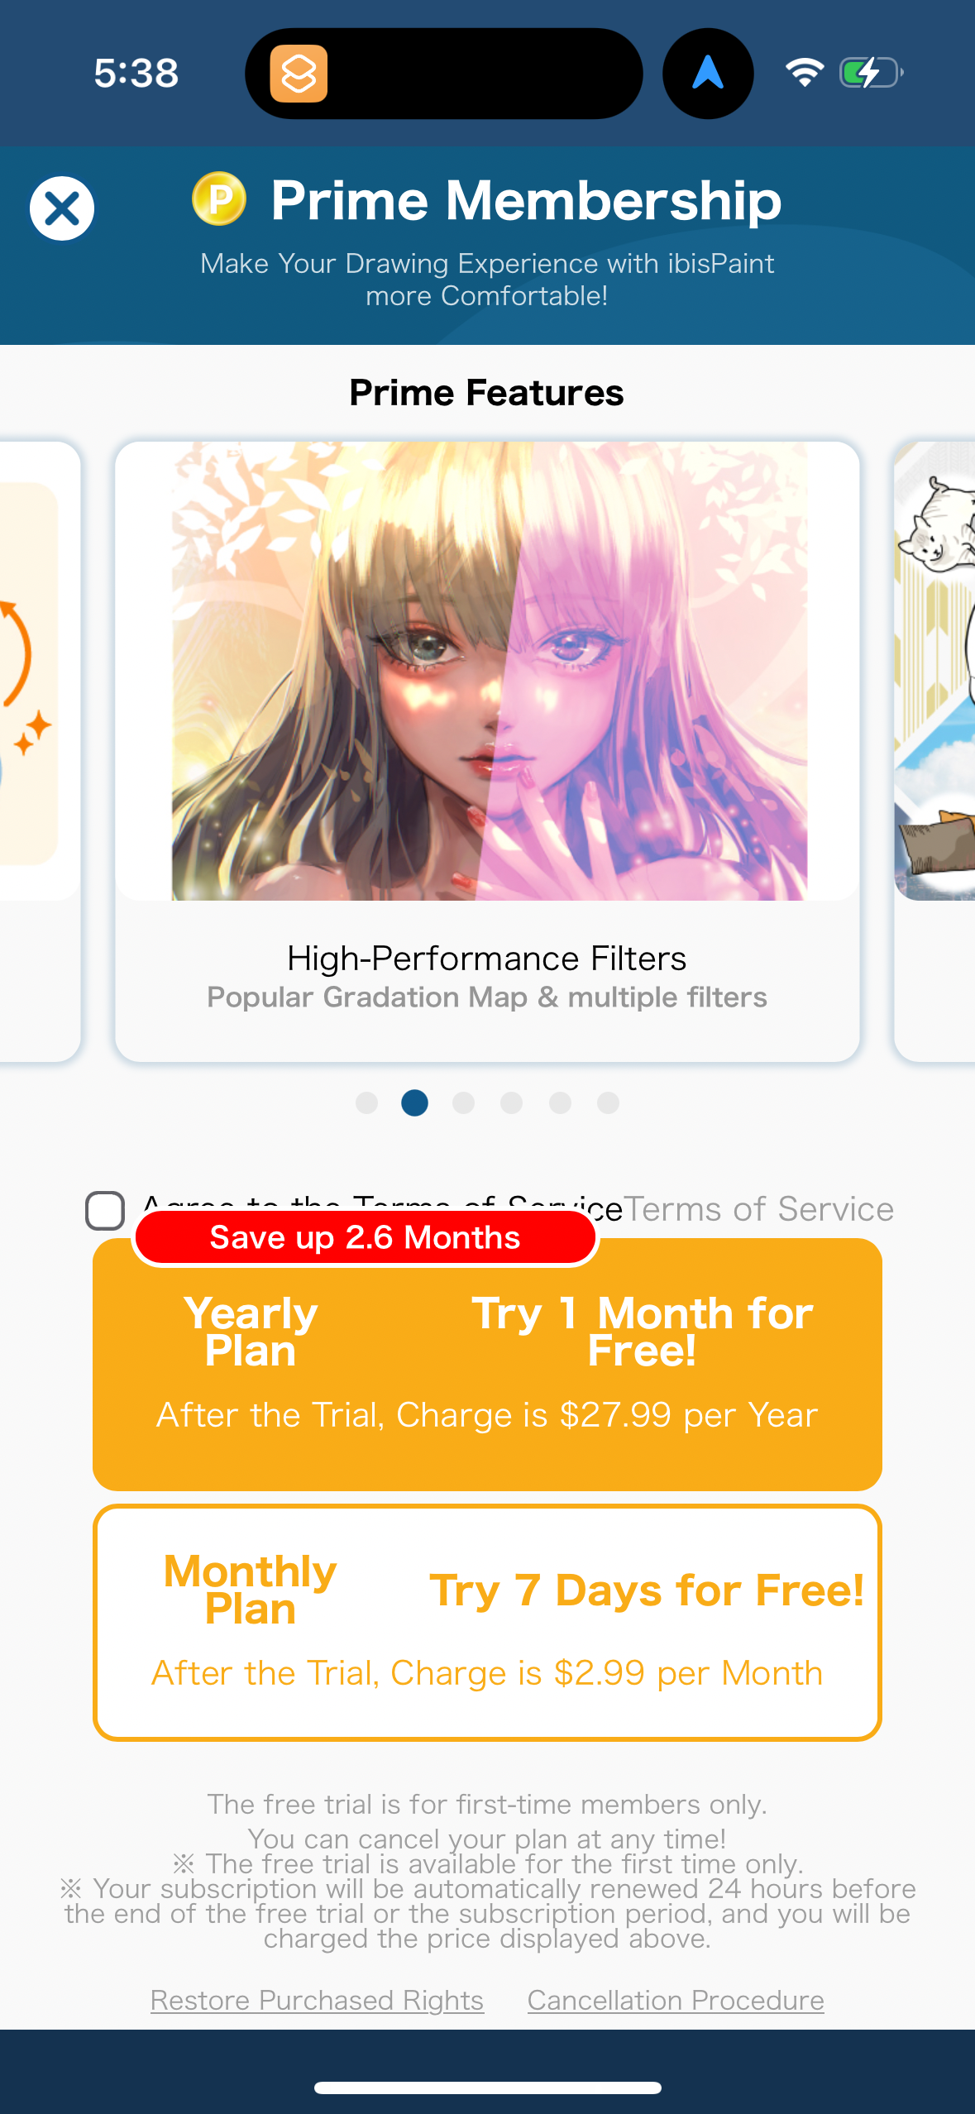
Task: Tap the blue location arrow indicator
Action: point(707,73)
